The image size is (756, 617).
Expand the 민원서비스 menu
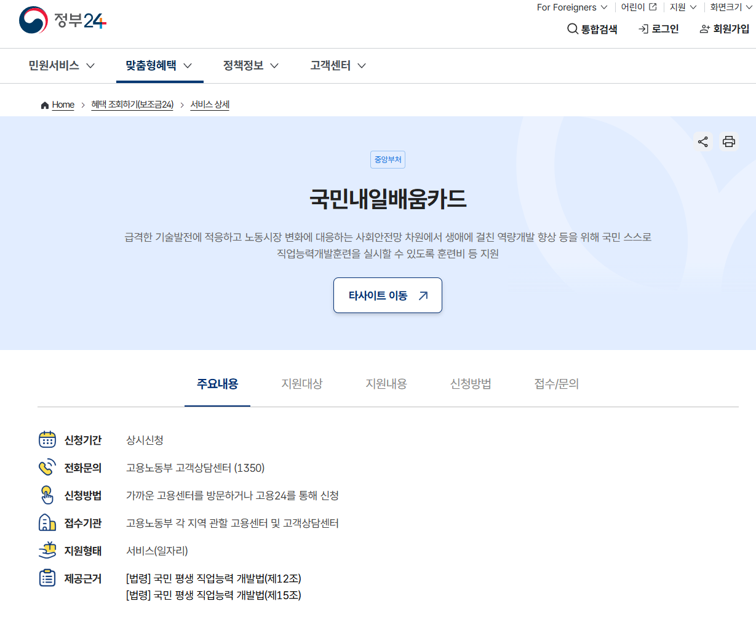pyautogui.click(x=62, y=65)
